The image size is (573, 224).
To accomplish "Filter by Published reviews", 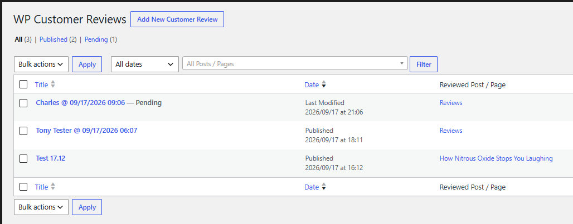I will click(54, 39).
